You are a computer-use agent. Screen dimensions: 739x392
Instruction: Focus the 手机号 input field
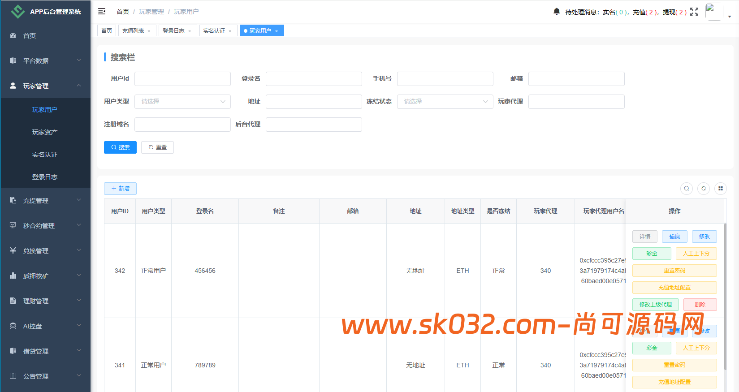pyautogui.click(x=445, y=79)
